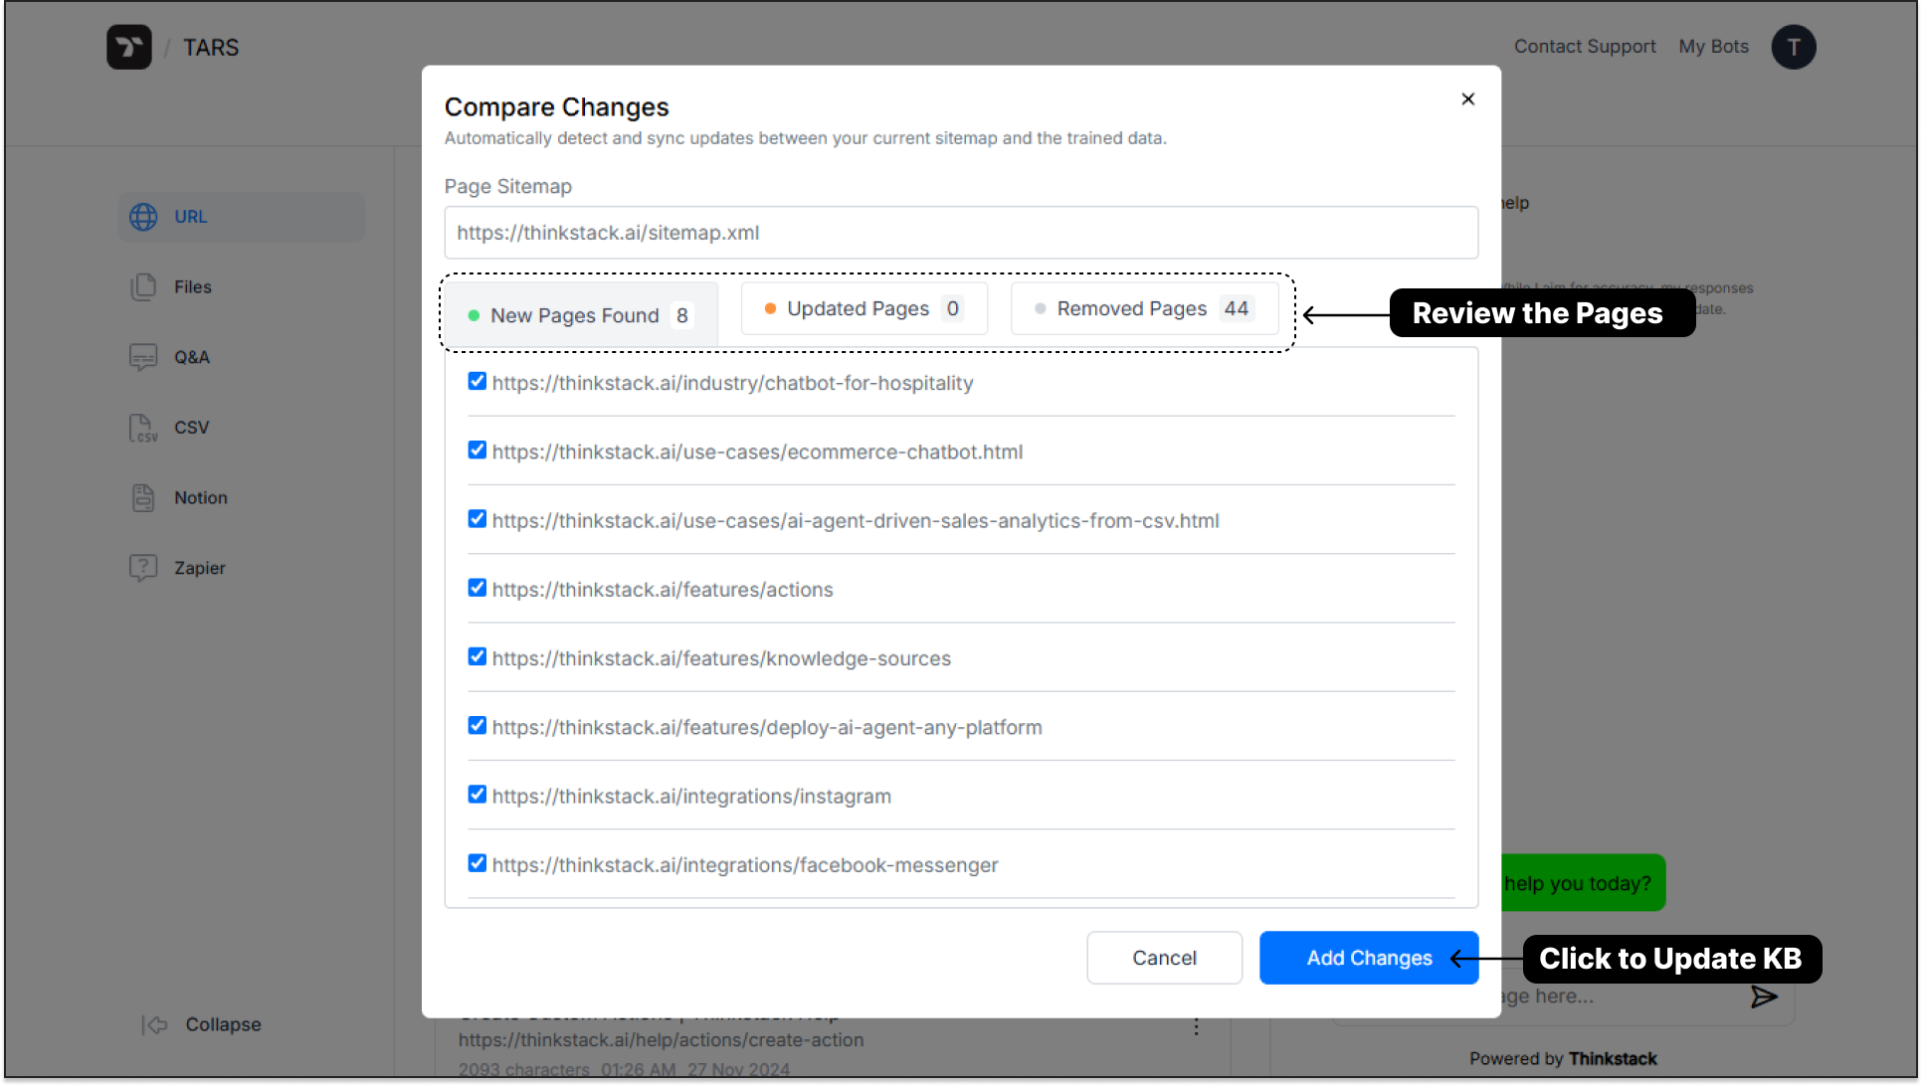This screenshot has height=1086, width=1922.
Task: Uncheck deploy-ai-agent-any-platform checkbox
Action: pyautogui.click(x=478, y=725)
